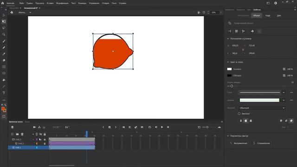This screenshot has width=297, height=167.
Task: Click the center stage icon above canvas
Action: 199,13
